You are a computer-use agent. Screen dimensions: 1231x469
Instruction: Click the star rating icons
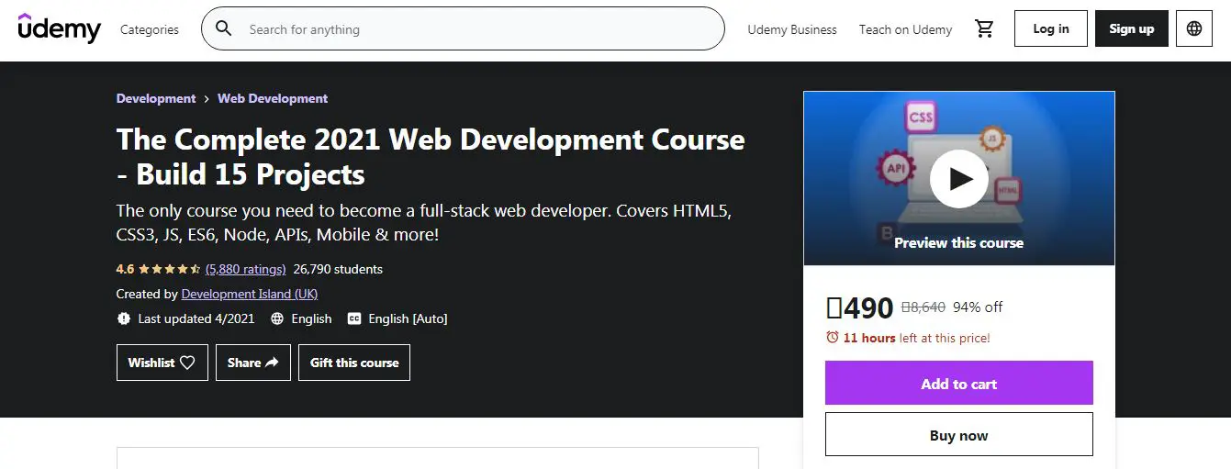coord(170,270)
